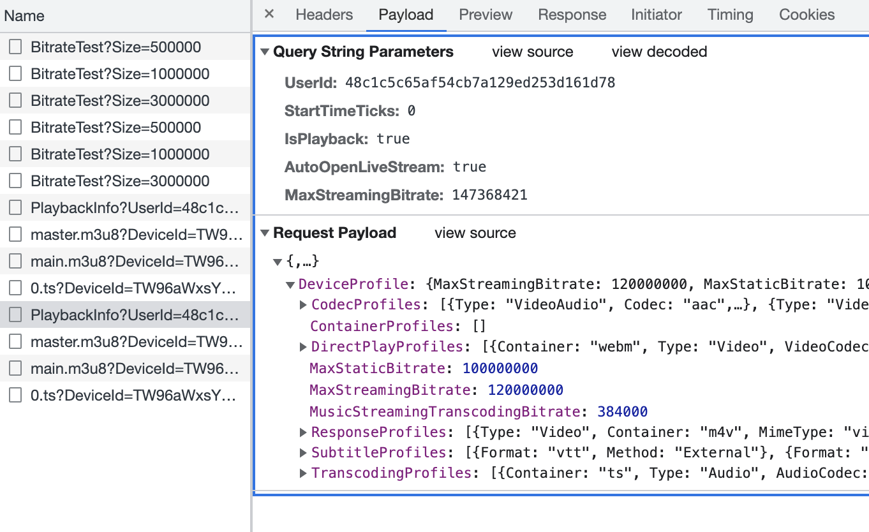Collapse the Query String Parameters section
This screenshot has width=869, height=532.
point(264,52)
